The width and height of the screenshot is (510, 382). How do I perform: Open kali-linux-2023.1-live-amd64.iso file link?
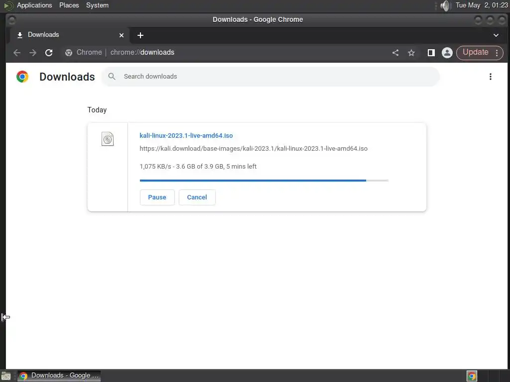tap(186, 135)
